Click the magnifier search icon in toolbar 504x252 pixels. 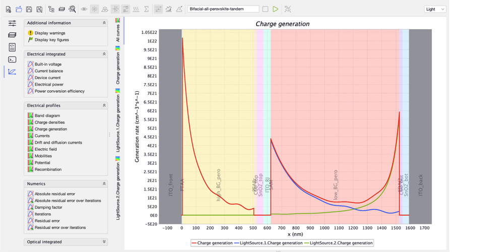(x=72, y=9)
